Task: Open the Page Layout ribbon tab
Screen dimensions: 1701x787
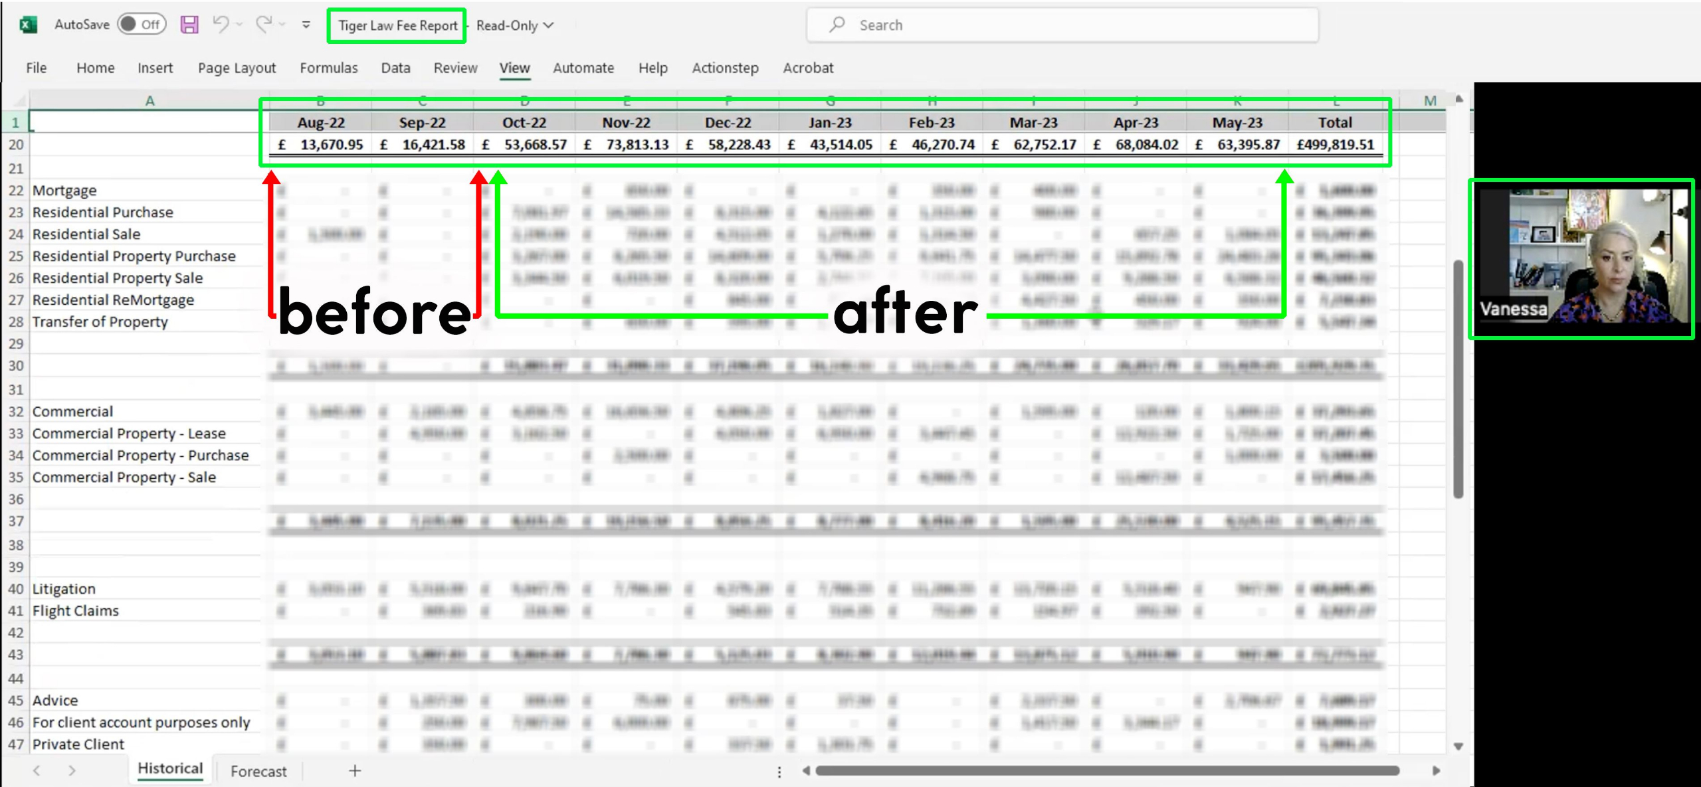Action: point(237,68)
